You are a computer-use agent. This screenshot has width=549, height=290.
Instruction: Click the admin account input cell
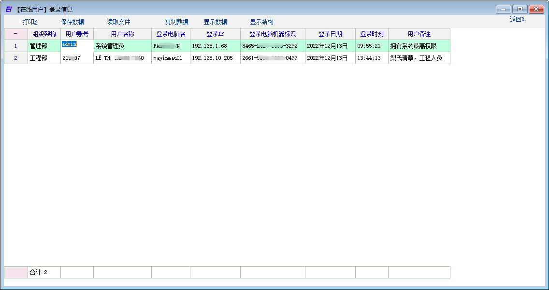pos(76,46)
